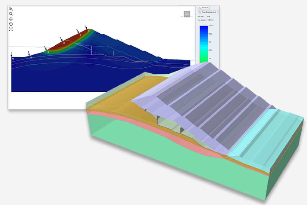
Task: Select the load node at the slope crest
Action: [88, 31]
